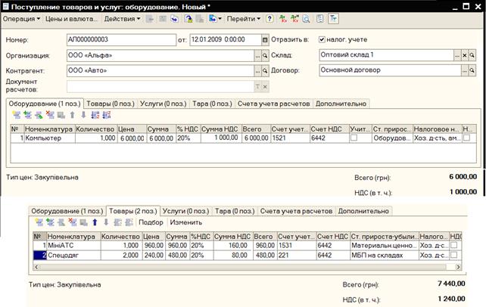Open the Операция dropdown menu
The height and width of the screenshot is (307, 486).
pos(23,18)
